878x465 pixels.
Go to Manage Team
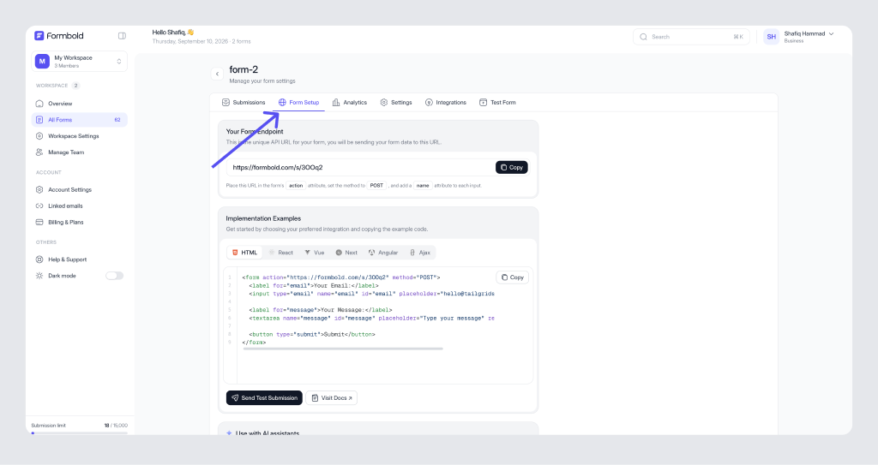point(80,152)
